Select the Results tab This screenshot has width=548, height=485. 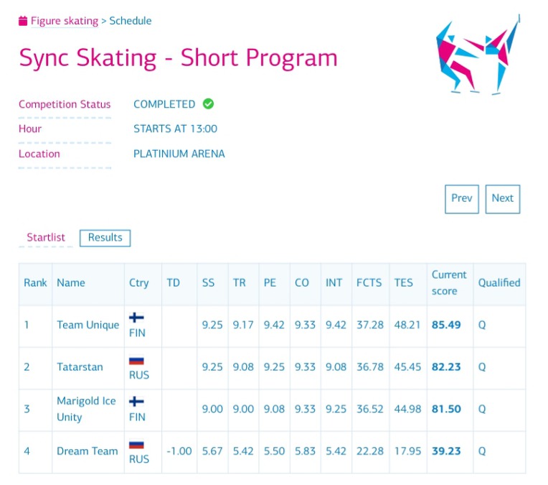click(x=105, y=238)
